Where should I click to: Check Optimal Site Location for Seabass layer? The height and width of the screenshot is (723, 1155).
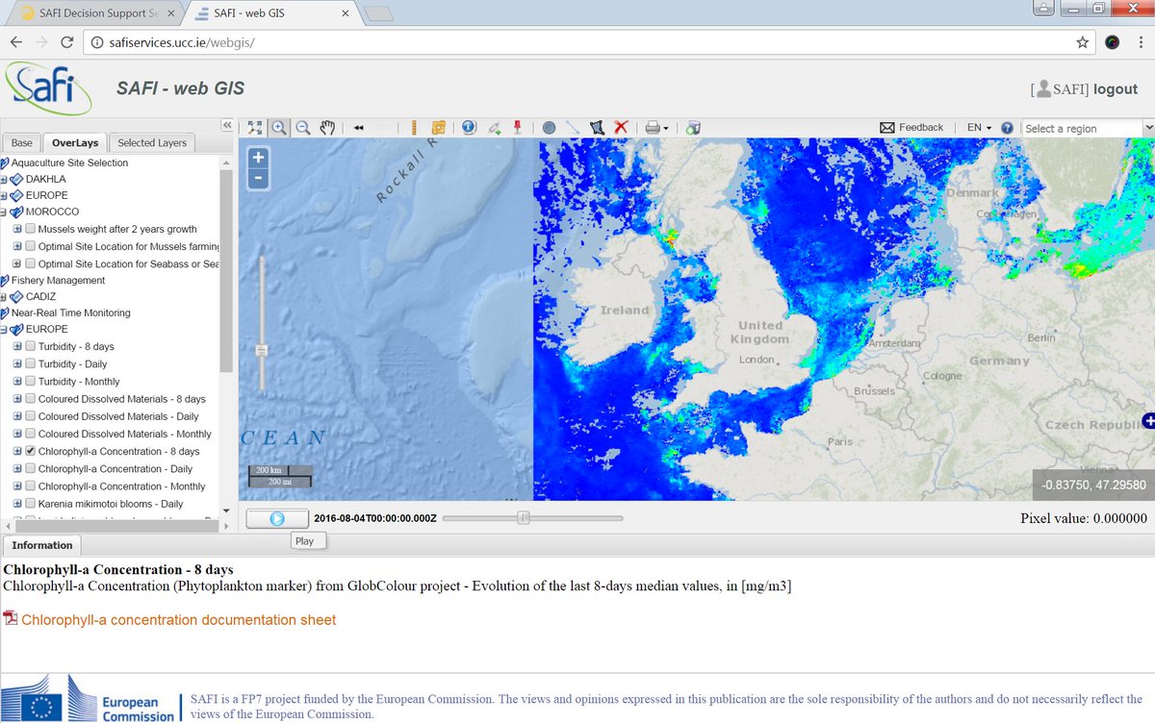click(31, 263)
